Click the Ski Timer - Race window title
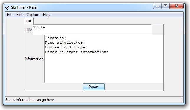 24,7
